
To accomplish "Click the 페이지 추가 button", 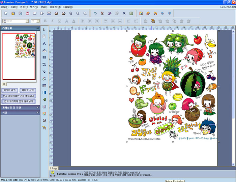I will pos(10,90).
